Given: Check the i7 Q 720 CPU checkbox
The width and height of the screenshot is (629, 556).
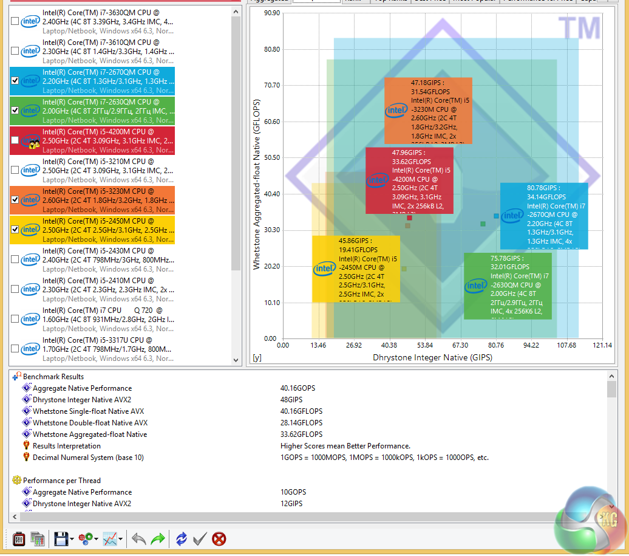Looking at the screenshot, I should (x=15, y=319).
